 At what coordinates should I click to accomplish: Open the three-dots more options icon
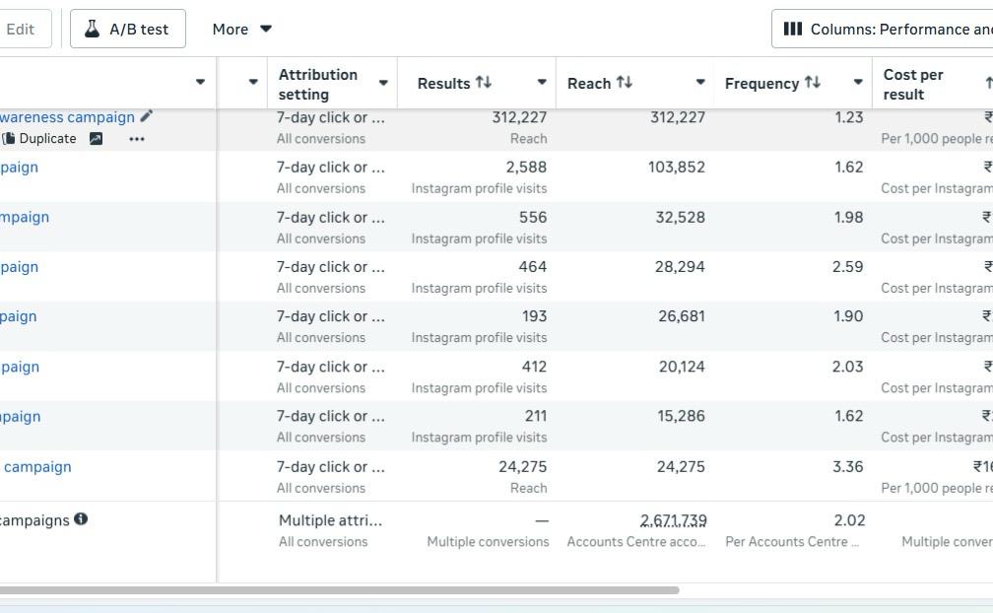click(x=137, y=139)
